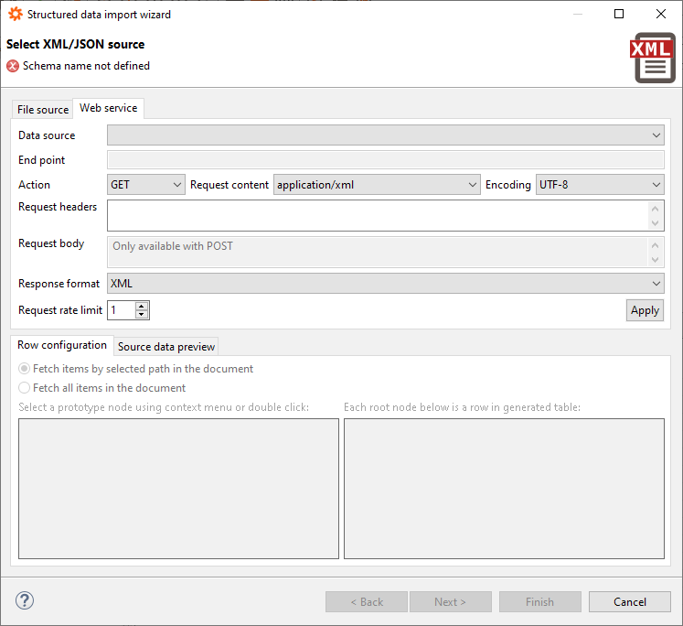Expand the Action GET dropdown
The height and width of the screenshot is (626, 683).
pos(146,185)
